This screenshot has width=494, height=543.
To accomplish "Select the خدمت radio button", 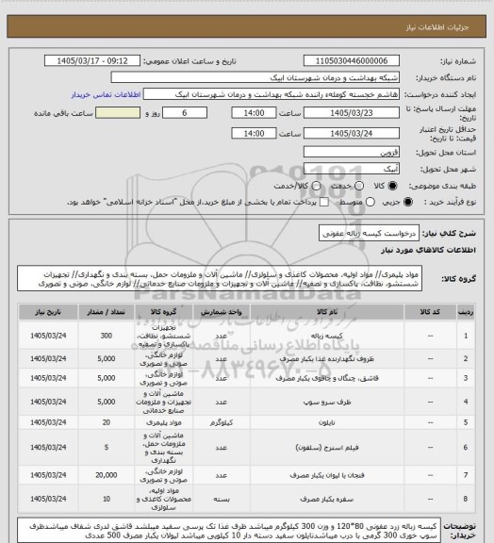I will tap(359, 186).
